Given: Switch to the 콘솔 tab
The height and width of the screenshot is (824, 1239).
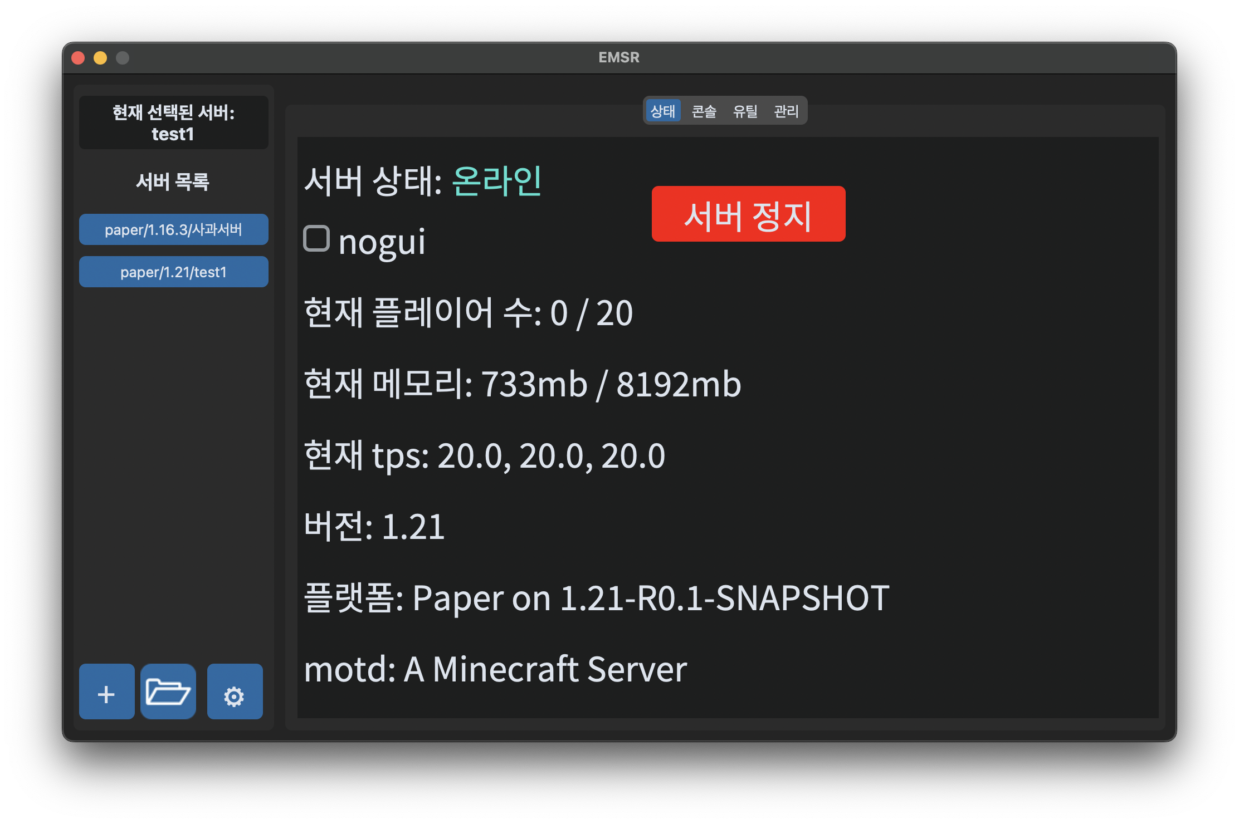Looking at the screenshot, I should coord(704,111).
